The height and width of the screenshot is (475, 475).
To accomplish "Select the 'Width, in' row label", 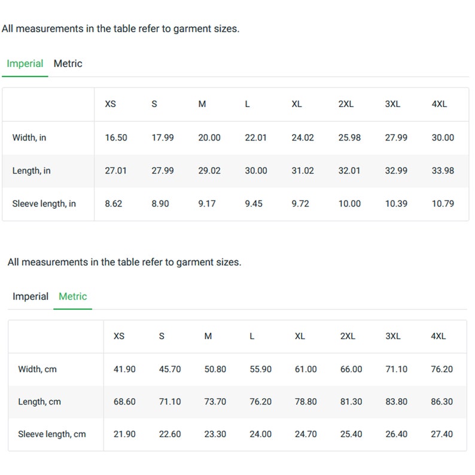I will (29, 138).
